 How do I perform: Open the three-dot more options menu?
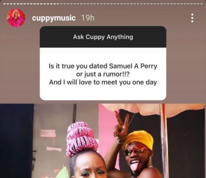click(192, 18)
